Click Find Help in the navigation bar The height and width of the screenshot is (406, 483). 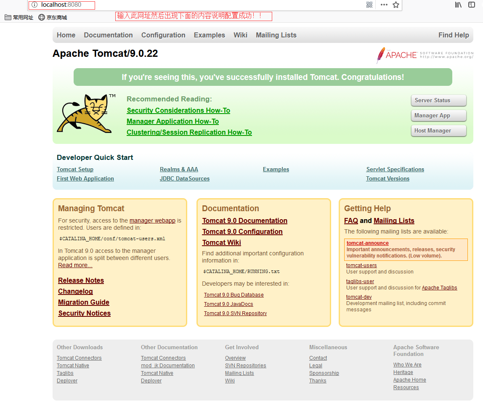point(454,35)
